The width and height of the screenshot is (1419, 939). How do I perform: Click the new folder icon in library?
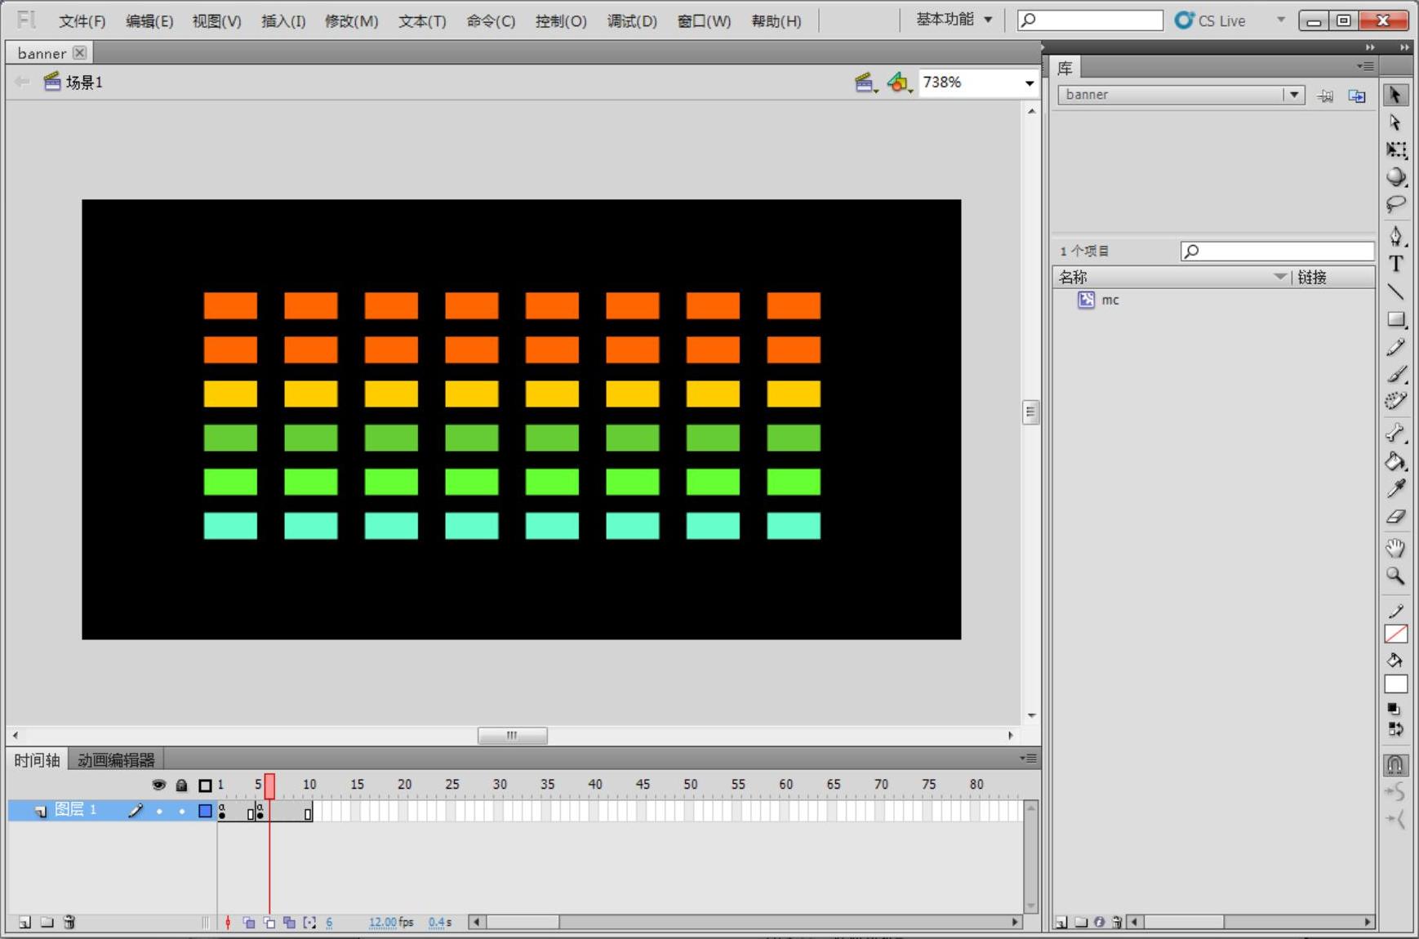[x=1081, y=922]
